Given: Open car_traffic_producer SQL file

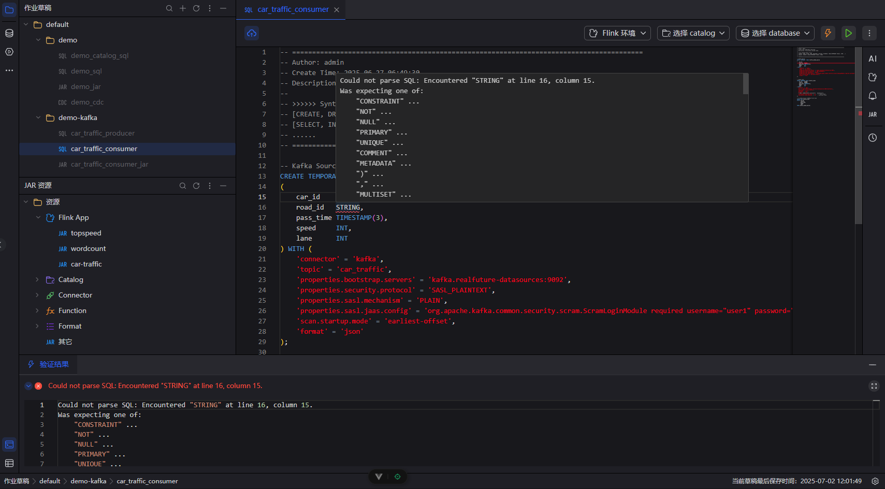Looking at the screenshot, I should (103, 134).
